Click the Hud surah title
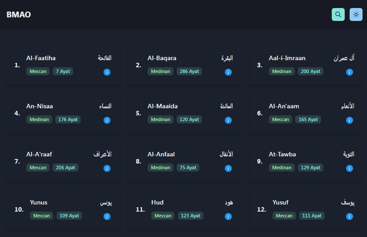Viewport: 367px width, 237px height. click(x=157, y=202)
